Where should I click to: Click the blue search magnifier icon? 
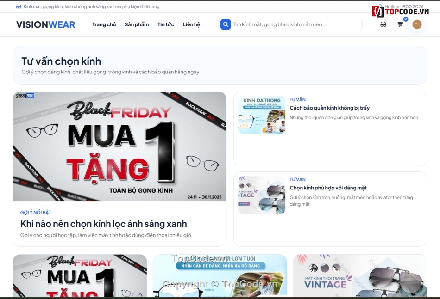tap(226, 24)
